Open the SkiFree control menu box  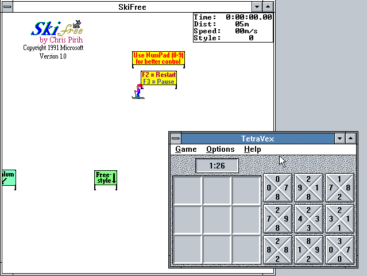[7, 7]
